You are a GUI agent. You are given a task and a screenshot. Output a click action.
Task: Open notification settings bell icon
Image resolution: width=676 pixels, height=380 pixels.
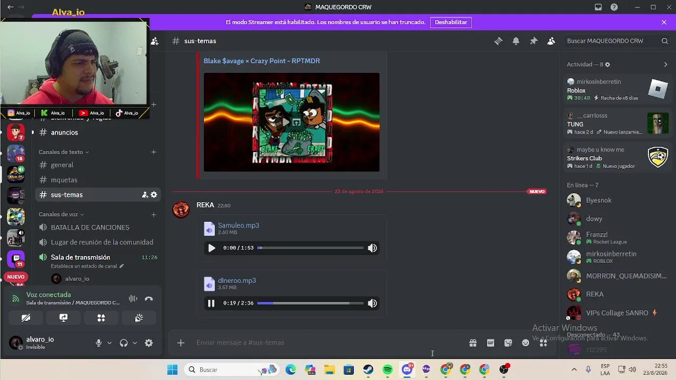tap(516, 41)
